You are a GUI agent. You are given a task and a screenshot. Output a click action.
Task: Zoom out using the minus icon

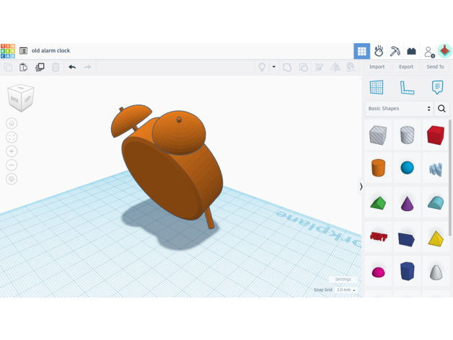pos(12,165)
